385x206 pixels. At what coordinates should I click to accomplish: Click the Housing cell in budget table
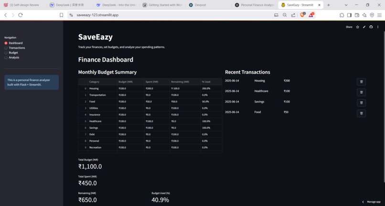[x=102, y=89]
